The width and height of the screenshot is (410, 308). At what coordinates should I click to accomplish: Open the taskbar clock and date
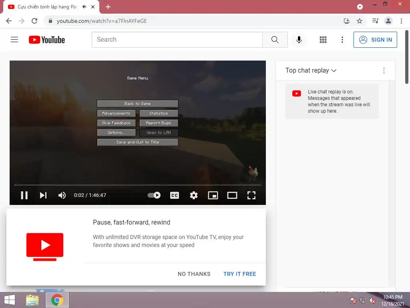click(x=392, y=300)
